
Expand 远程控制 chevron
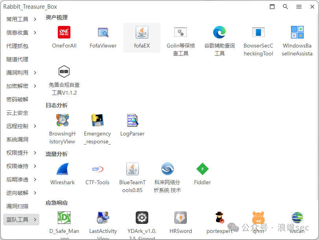[35, 126]
